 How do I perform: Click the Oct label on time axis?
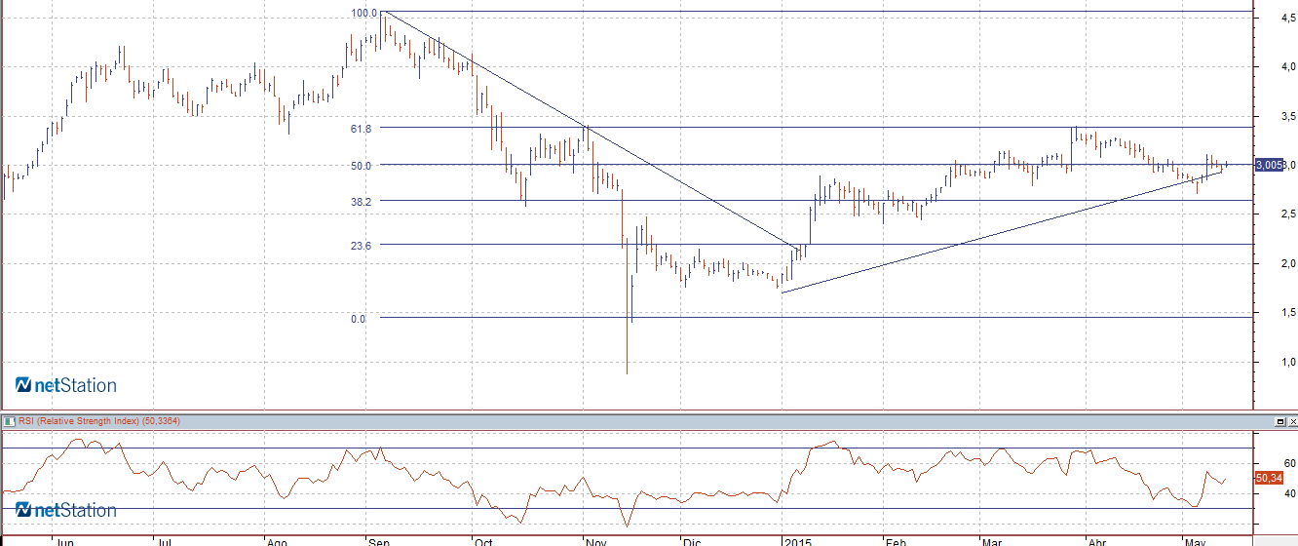pos(482,540)
